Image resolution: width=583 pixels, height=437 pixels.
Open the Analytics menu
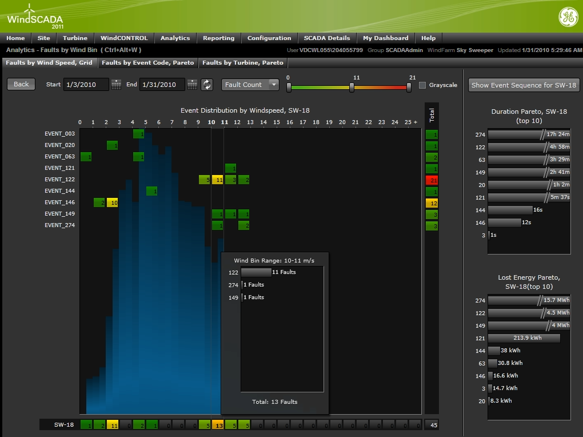(x=175, y=38)
